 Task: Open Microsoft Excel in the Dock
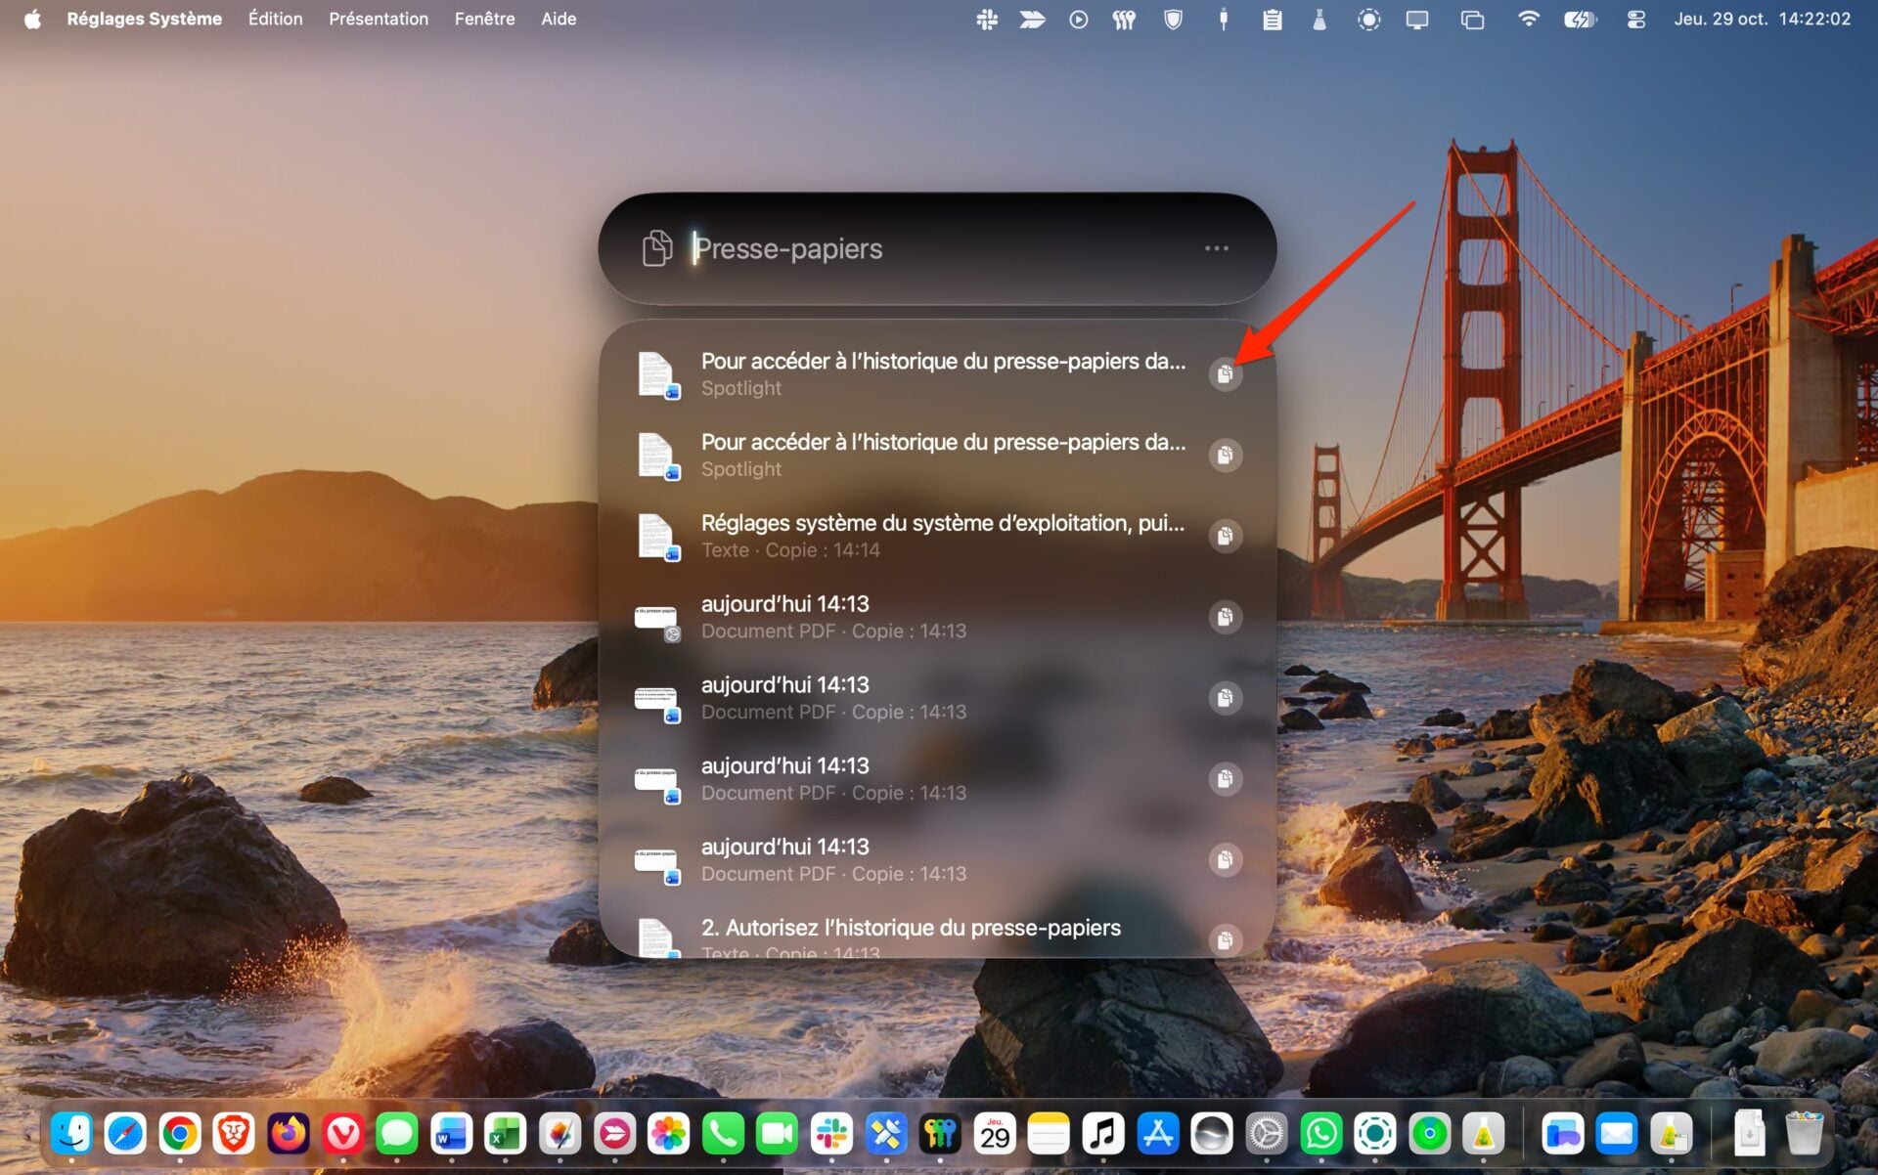[505, 1134]
